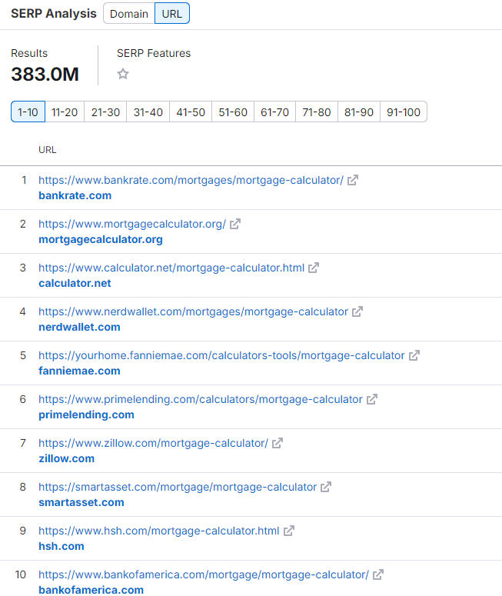
Task: Show results 41-50
Action: coord(191,112)
